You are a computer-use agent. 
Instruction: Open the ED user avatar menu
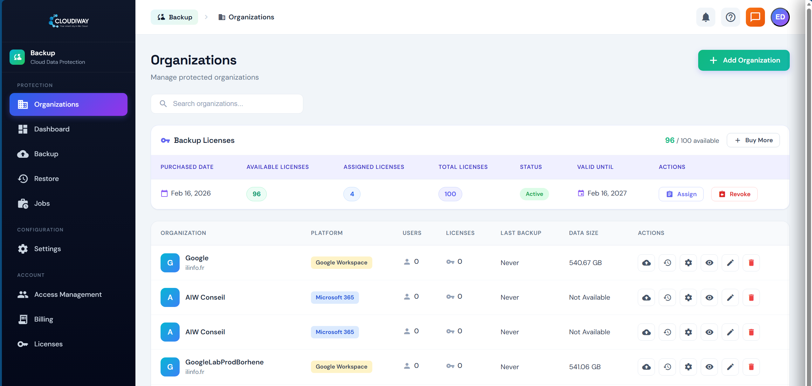[x=780, y=17]
